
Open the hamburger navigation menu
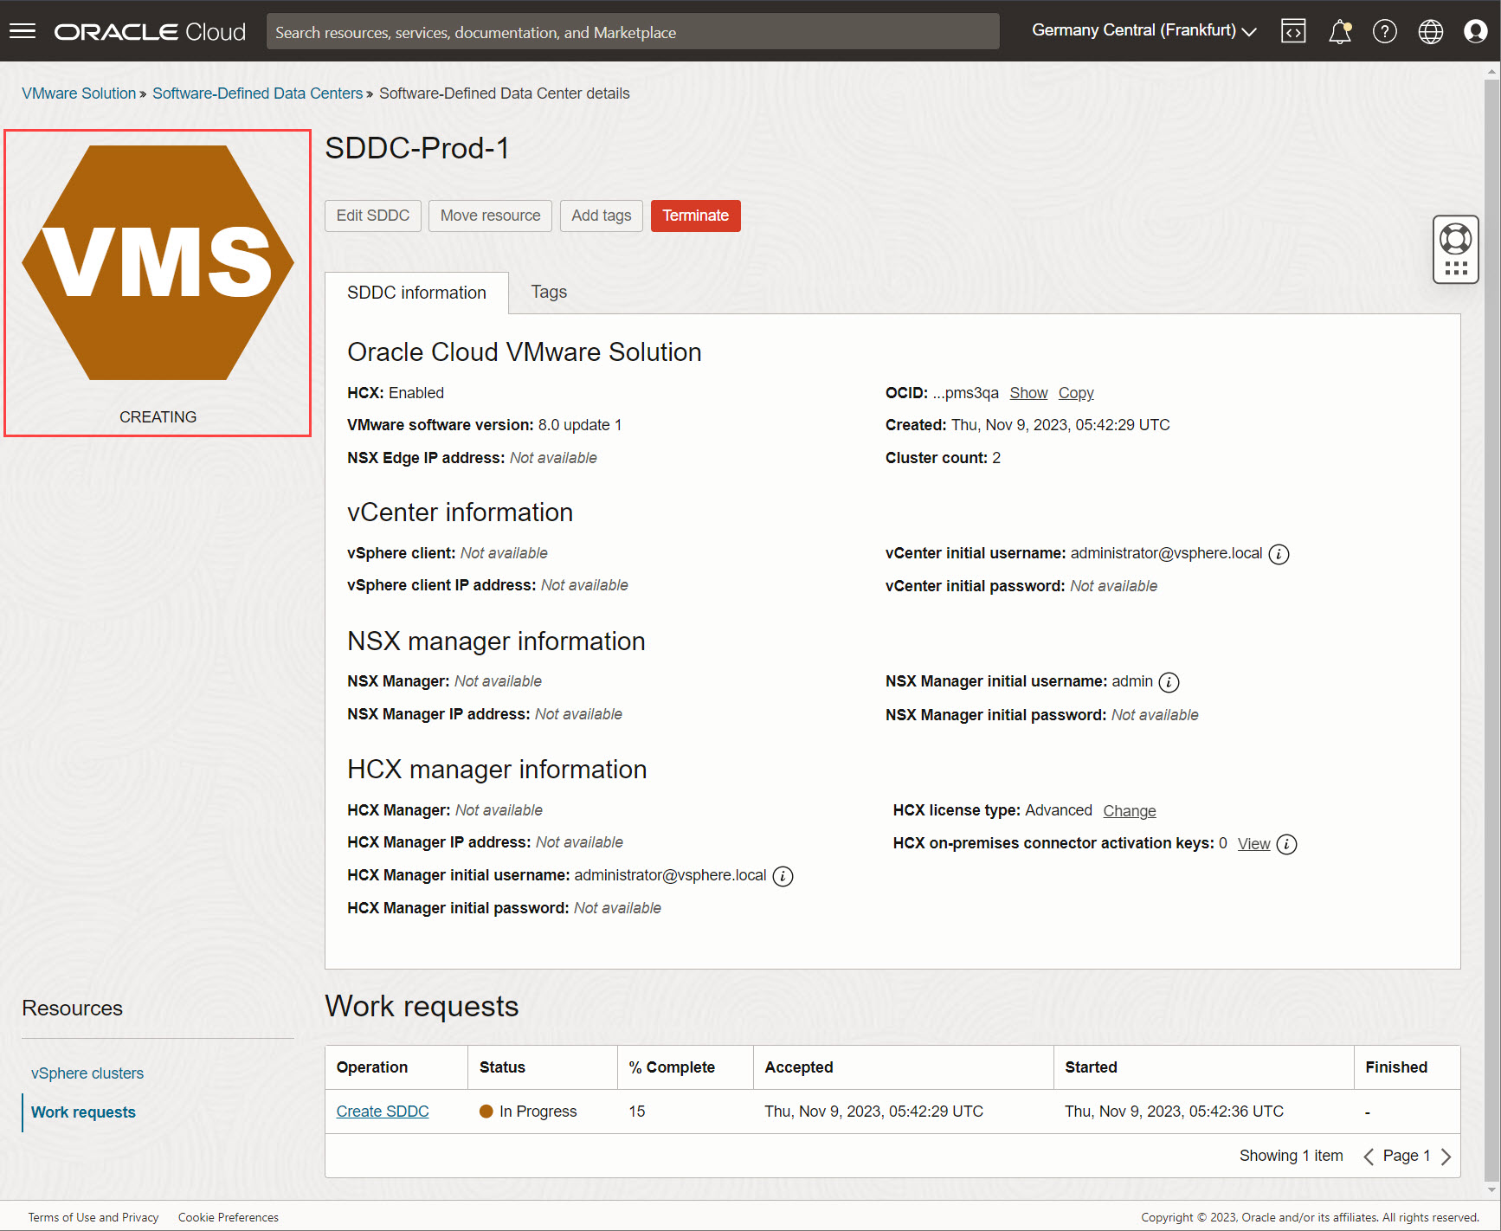[23, 31]
